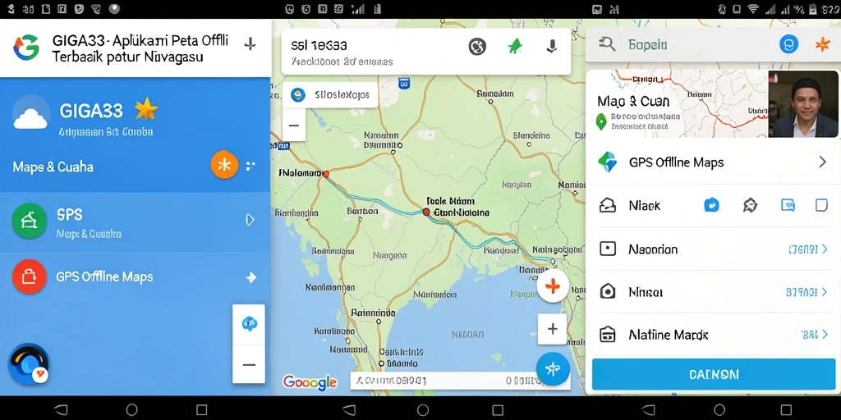Click the store icon beside Nlatiine Mardk
This screenshot has width=841, height=420.
pyautogui.click(x=608, y=335)
